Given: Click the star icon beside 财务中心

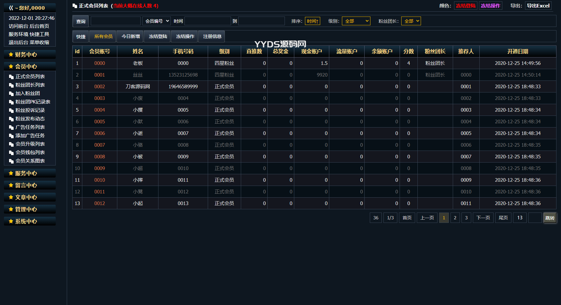Looking at the screenshot, I should [x=11, y=55].
